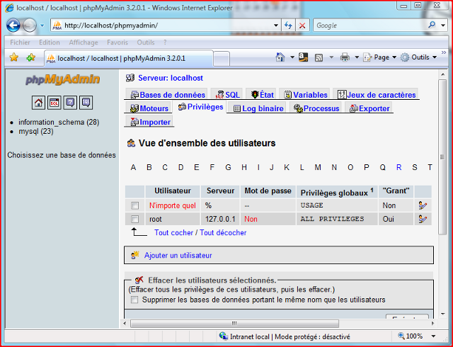Open the mysql database in sidebar
Viewport: 453px width, 347px height.
(x=36, y=131)
